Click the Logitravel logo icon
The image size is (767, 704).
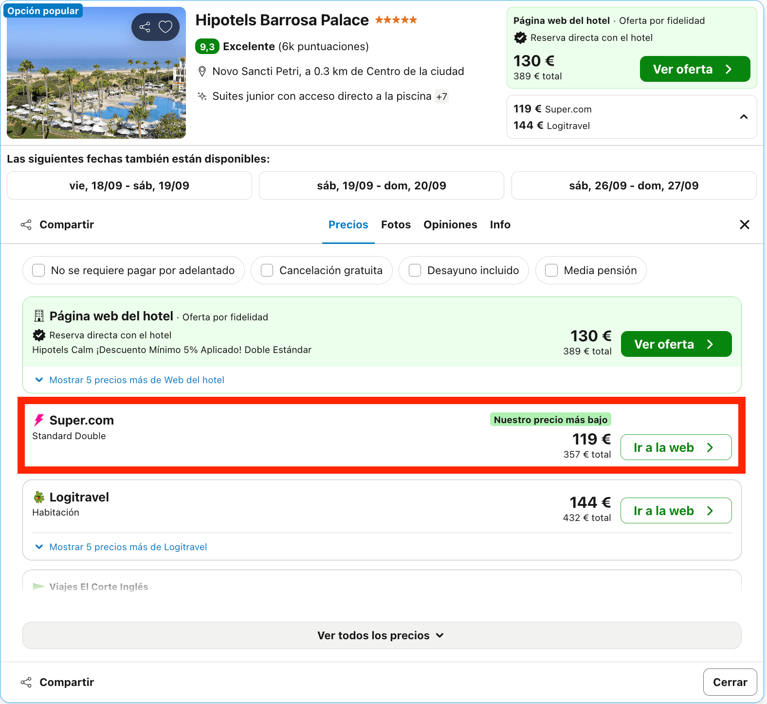39,497
